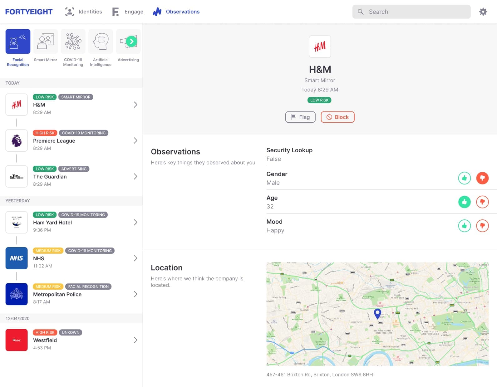Click the blue location pin on map
This screenshot has height=387, width=497.
[x=377, y=313]
